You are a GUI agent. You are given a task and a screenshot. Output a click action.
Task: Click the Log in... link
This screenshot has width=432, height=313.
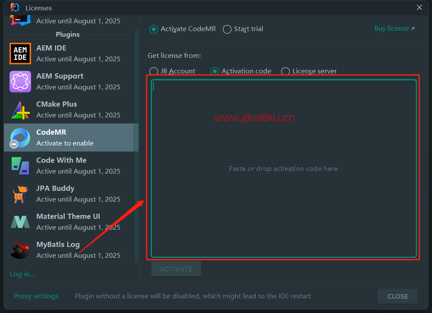tap(22, 274)
